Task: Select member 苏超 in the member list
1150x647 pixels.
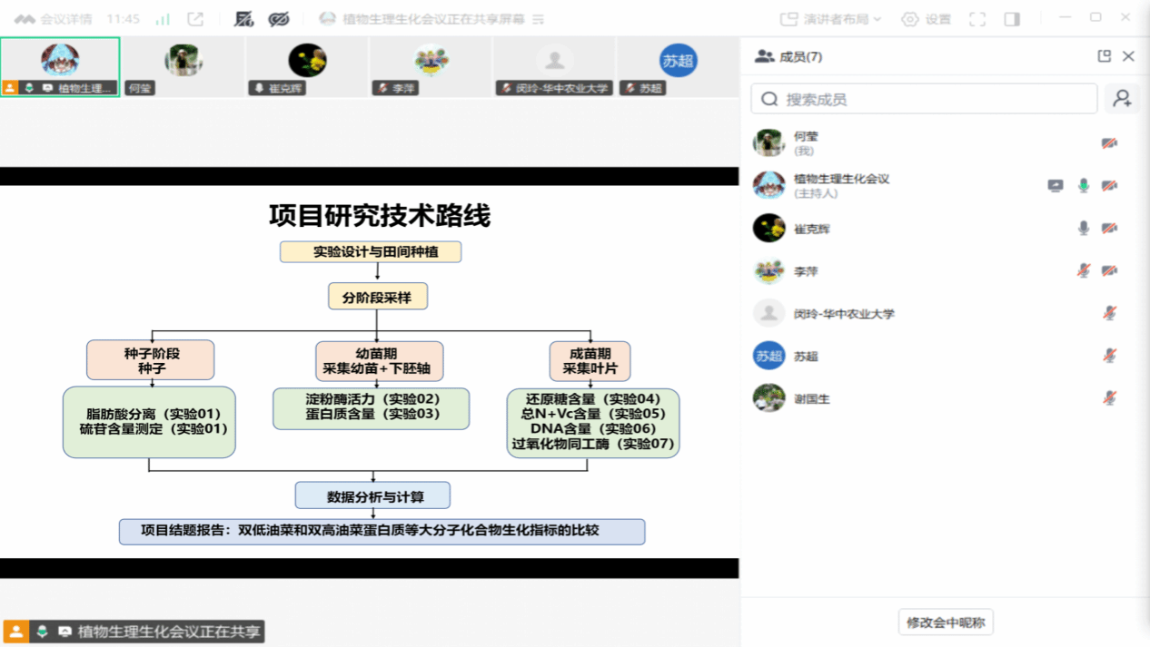Action: pyautogui.click(x=945, y=357)
